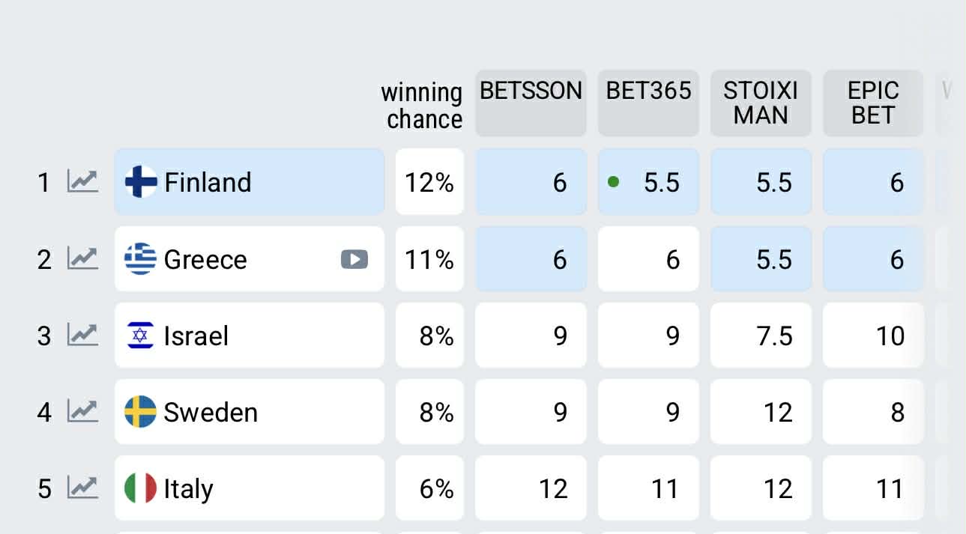The width and height of the screenshot is (966, 534).
Task: Select the BET365 column header
Action: pos(648,103)
